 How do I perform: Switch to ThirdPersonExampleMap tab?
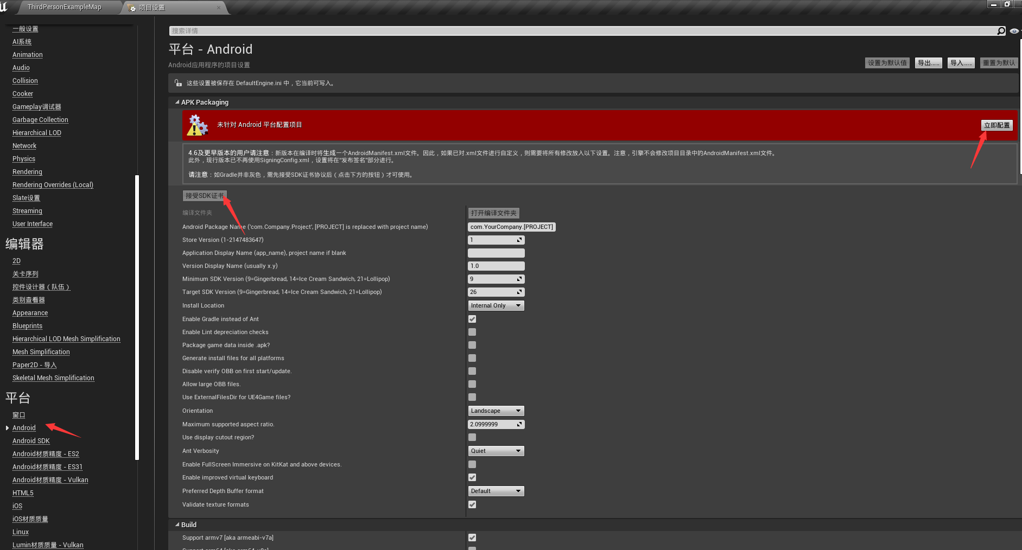coord(64,7)
